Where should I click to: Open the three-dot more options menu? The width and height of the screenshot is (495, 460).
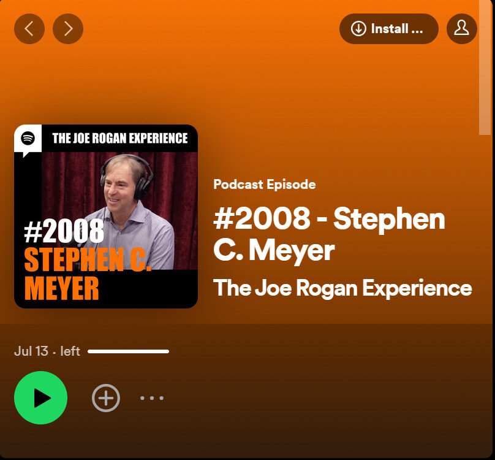pyautogui.click(x=151, y=398)
